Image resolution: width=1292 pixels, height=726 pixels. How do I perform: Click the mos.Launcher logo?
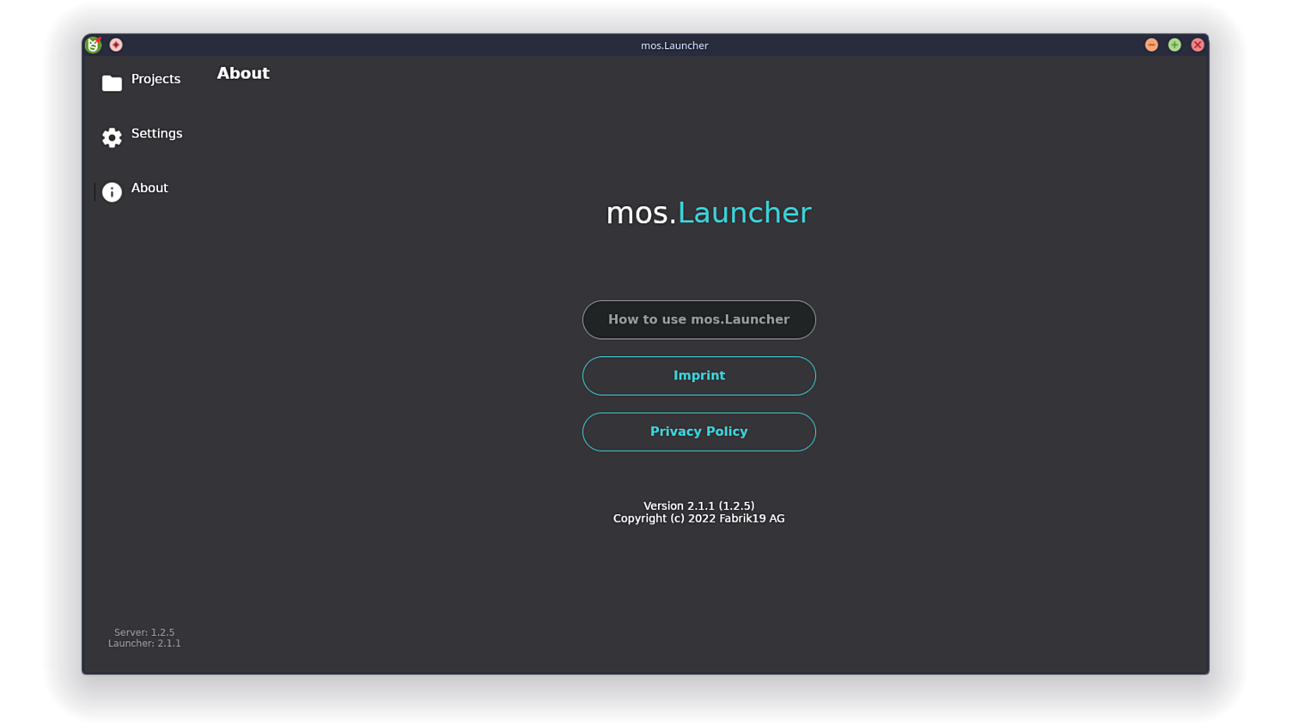tap(708, 212)
